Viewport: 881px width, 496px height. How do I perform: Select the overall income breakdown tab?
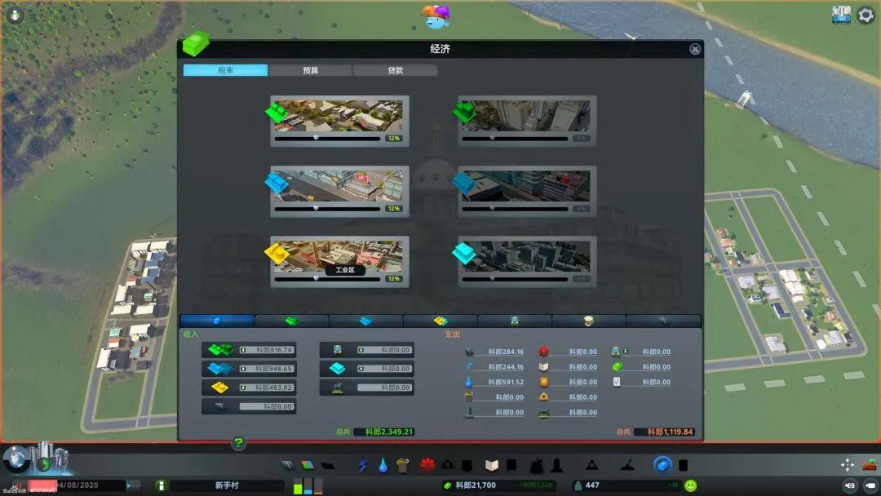217,321
